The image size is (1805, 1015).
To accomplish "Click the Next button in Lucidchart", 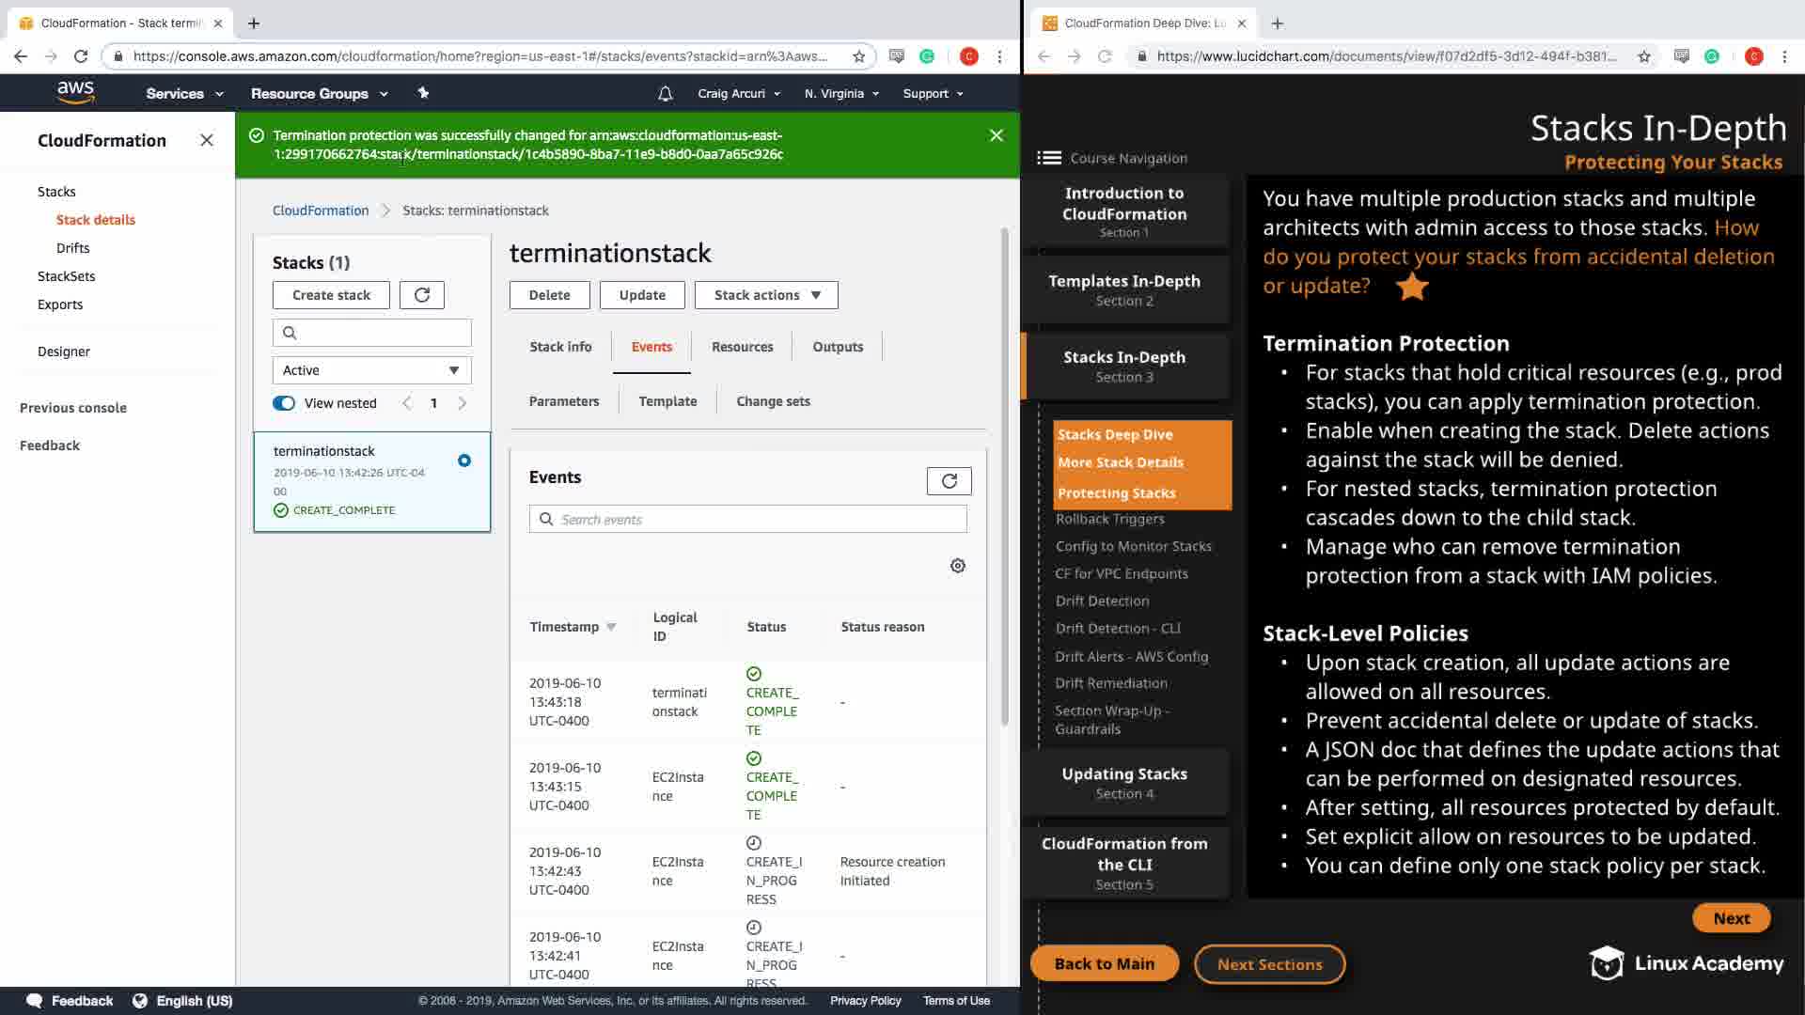I will point(1731,918).
